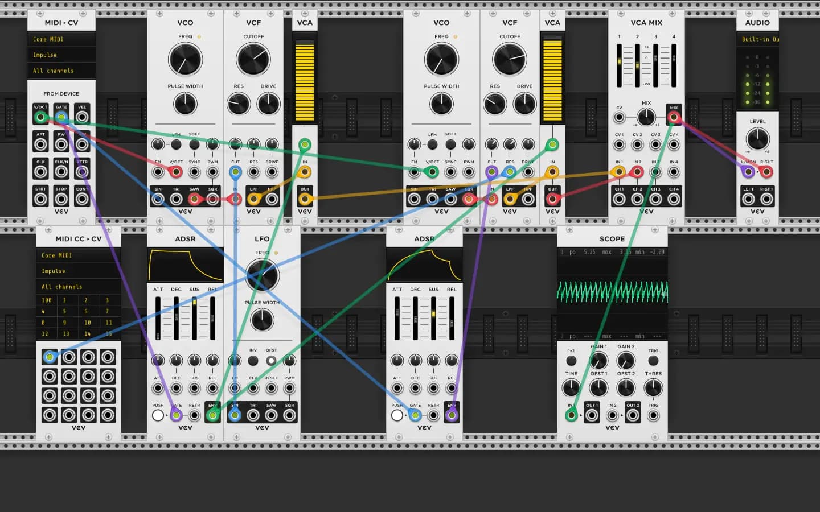Toggle the INV button on LFO
This screenshot has width=820, height=512.
[x=253, y=361]
